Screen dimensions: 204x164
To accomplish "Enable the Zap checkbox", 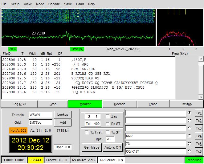I will pyautogui.click(x=108, y=117).
